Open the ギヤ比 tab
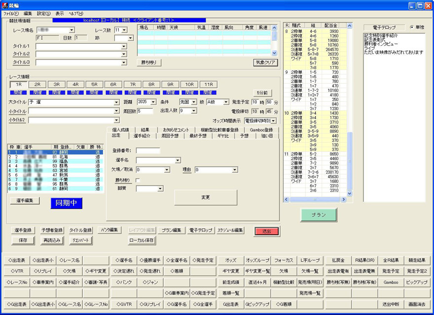This screenshot has width=434, height=315. pos(223,136)
